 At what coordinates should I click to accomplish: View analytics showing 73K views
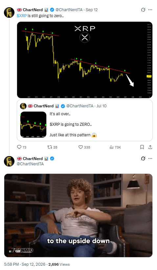pos(111,147)
